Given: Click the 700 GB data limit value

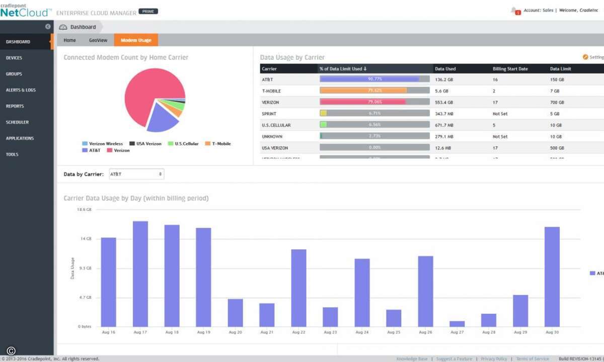Looking at the screenshot, I should pyautogui.click(x=557, y=102).
